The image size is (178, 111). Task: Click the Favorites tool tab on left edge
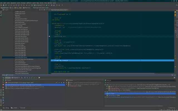[x=1, y=102]
